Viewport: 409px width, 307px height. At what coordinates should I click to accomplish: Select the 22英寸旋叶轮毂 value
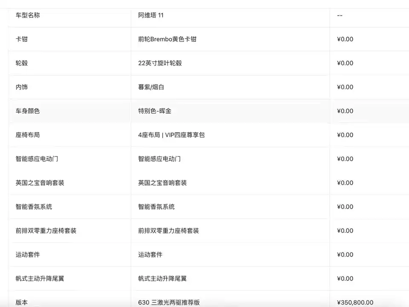(x=160, y=63)
